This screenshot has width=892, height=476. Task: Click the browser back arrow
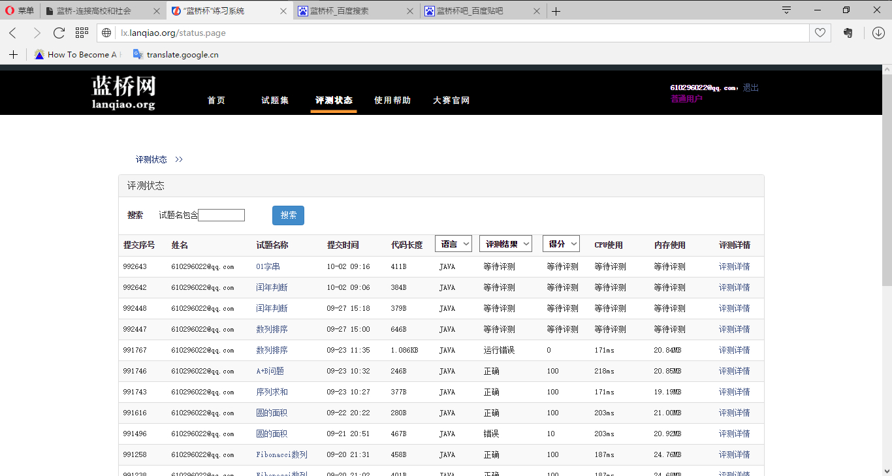click(13, 33)
